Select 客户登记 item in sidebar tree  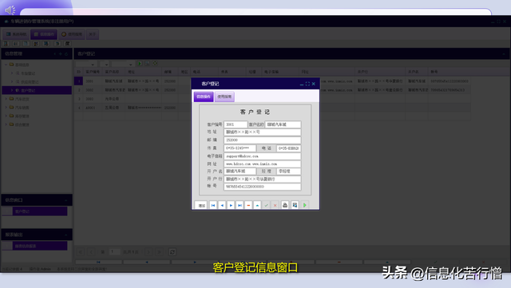pyautogui.click(x=37, y=90)
